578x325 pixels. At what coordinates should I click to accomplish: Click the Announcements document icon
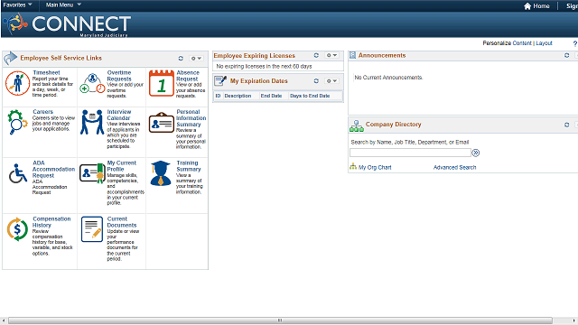coord(352,55)
